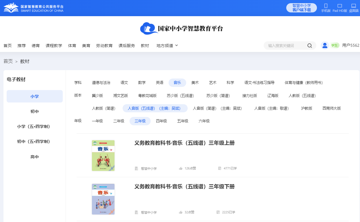The width and height of the screenshot is (360, 222).
Task: Select the 西南师大版 edition
Action: 332,108
